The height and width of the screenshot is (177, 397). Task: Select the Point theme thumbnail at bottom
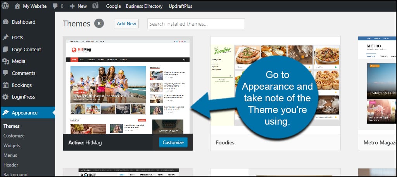tap(128, 172)
